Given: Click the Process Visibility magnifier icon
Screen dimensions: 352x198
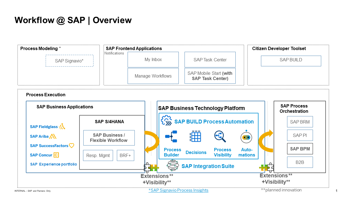Looking at the screenshot, I should pyautogui.click(x=220, y=136).
